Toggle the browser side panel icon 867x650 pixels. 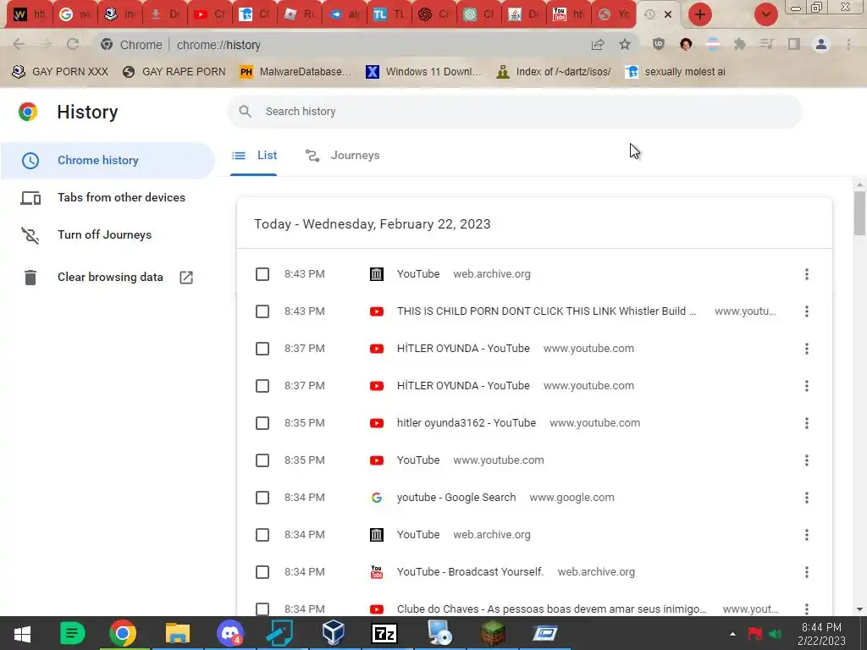(794, 44)
